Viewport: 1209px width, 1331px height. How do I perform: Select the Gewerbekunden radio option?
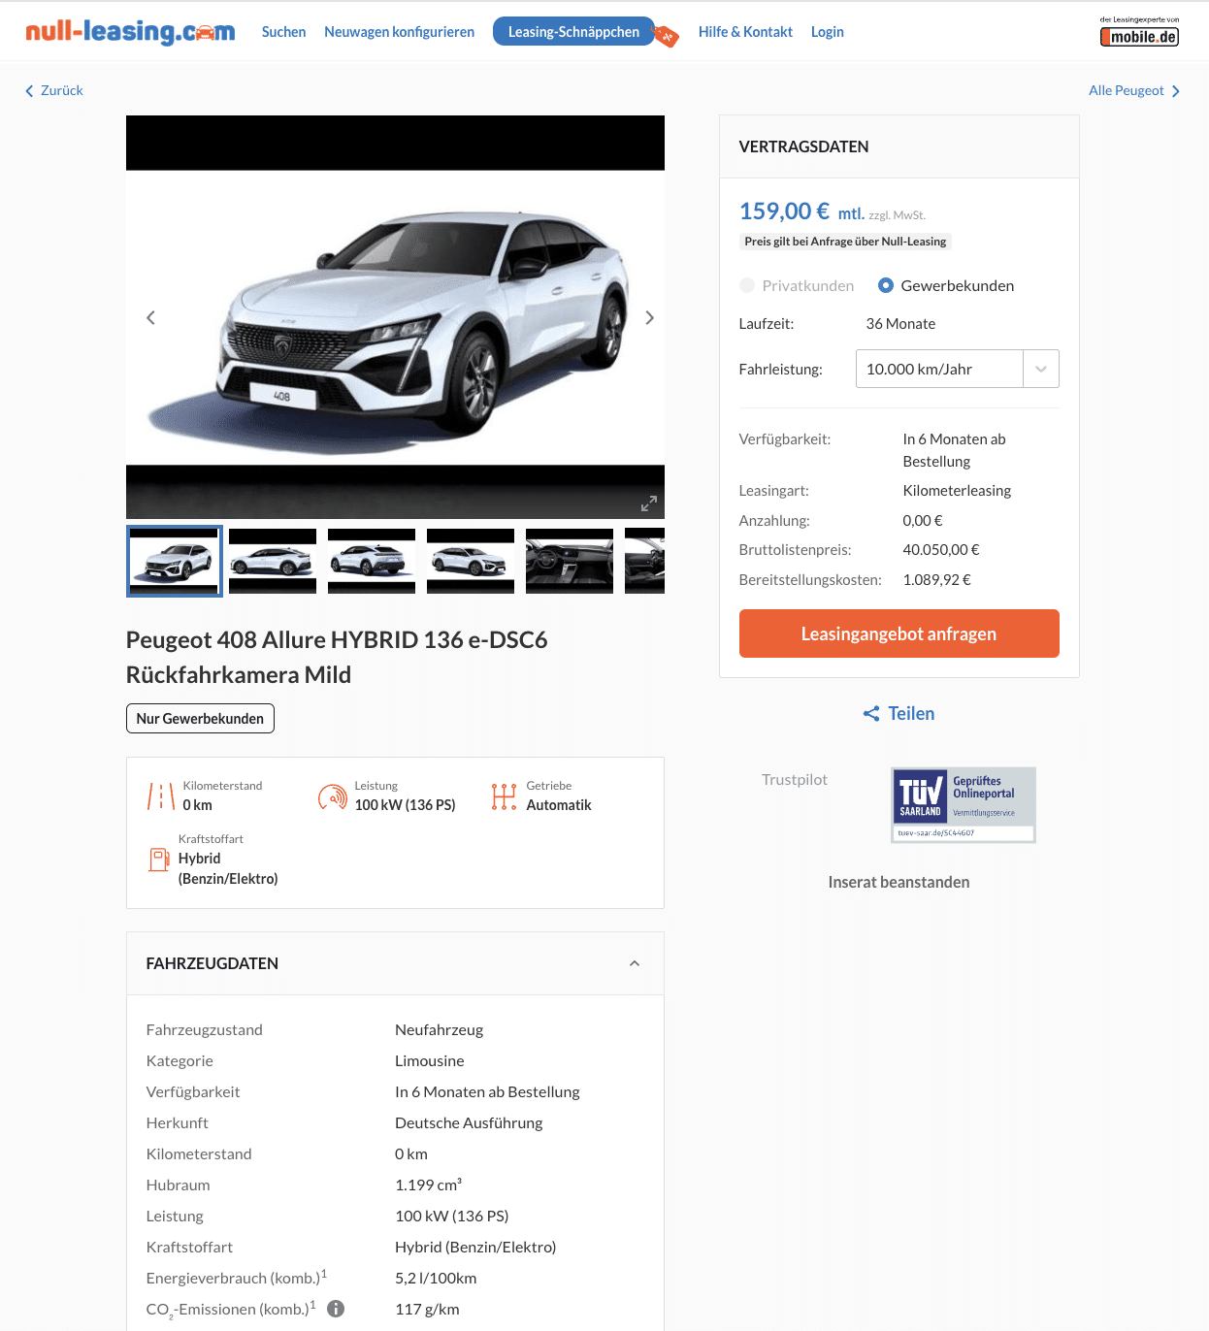click(x=886, y=285)
